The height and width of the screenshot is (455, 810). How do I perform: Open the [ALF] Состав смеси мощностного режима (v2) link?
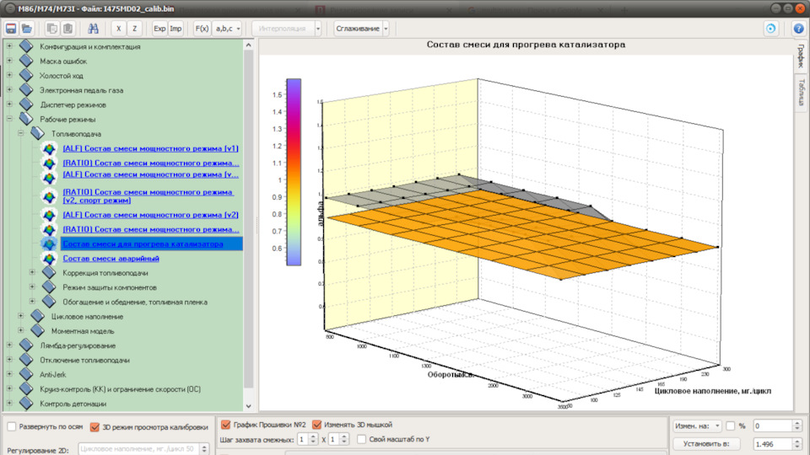[x=150, y=215]
